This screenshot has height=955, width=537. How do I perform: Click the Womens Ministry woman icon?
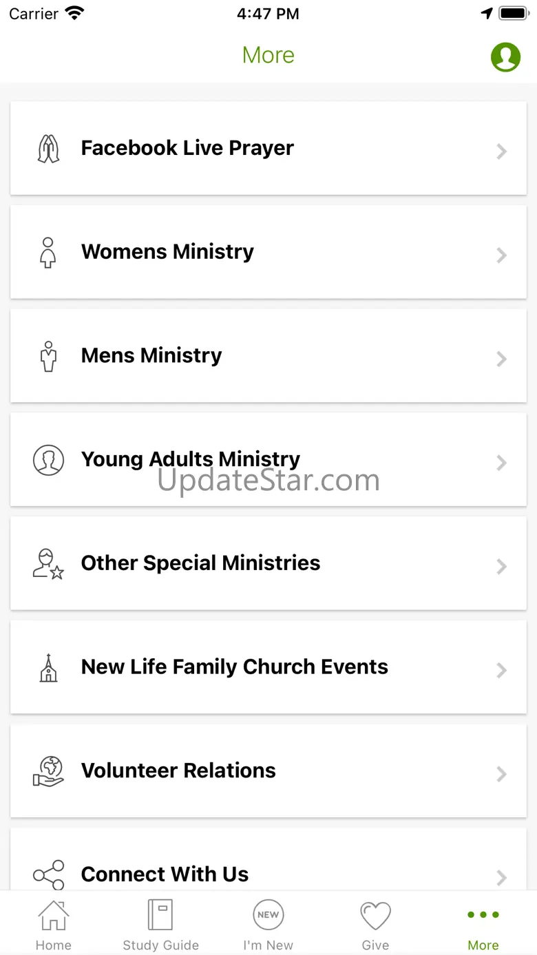48,253
